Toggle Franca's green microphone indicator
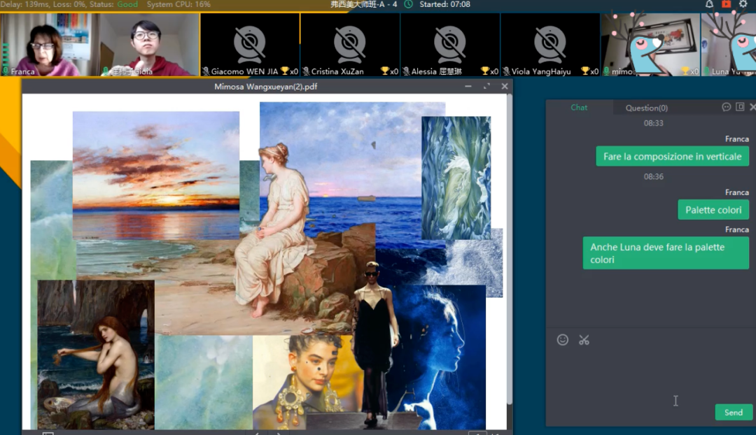 tap(6, 71)
